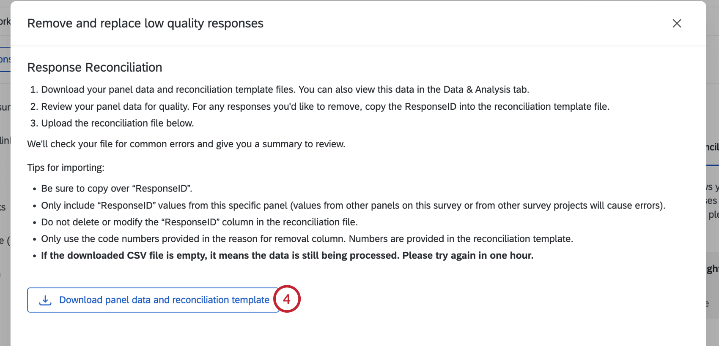The image size is (719, 346).
Task: Select the download arrow glyph inside the blue button
Action: point(45,299)
